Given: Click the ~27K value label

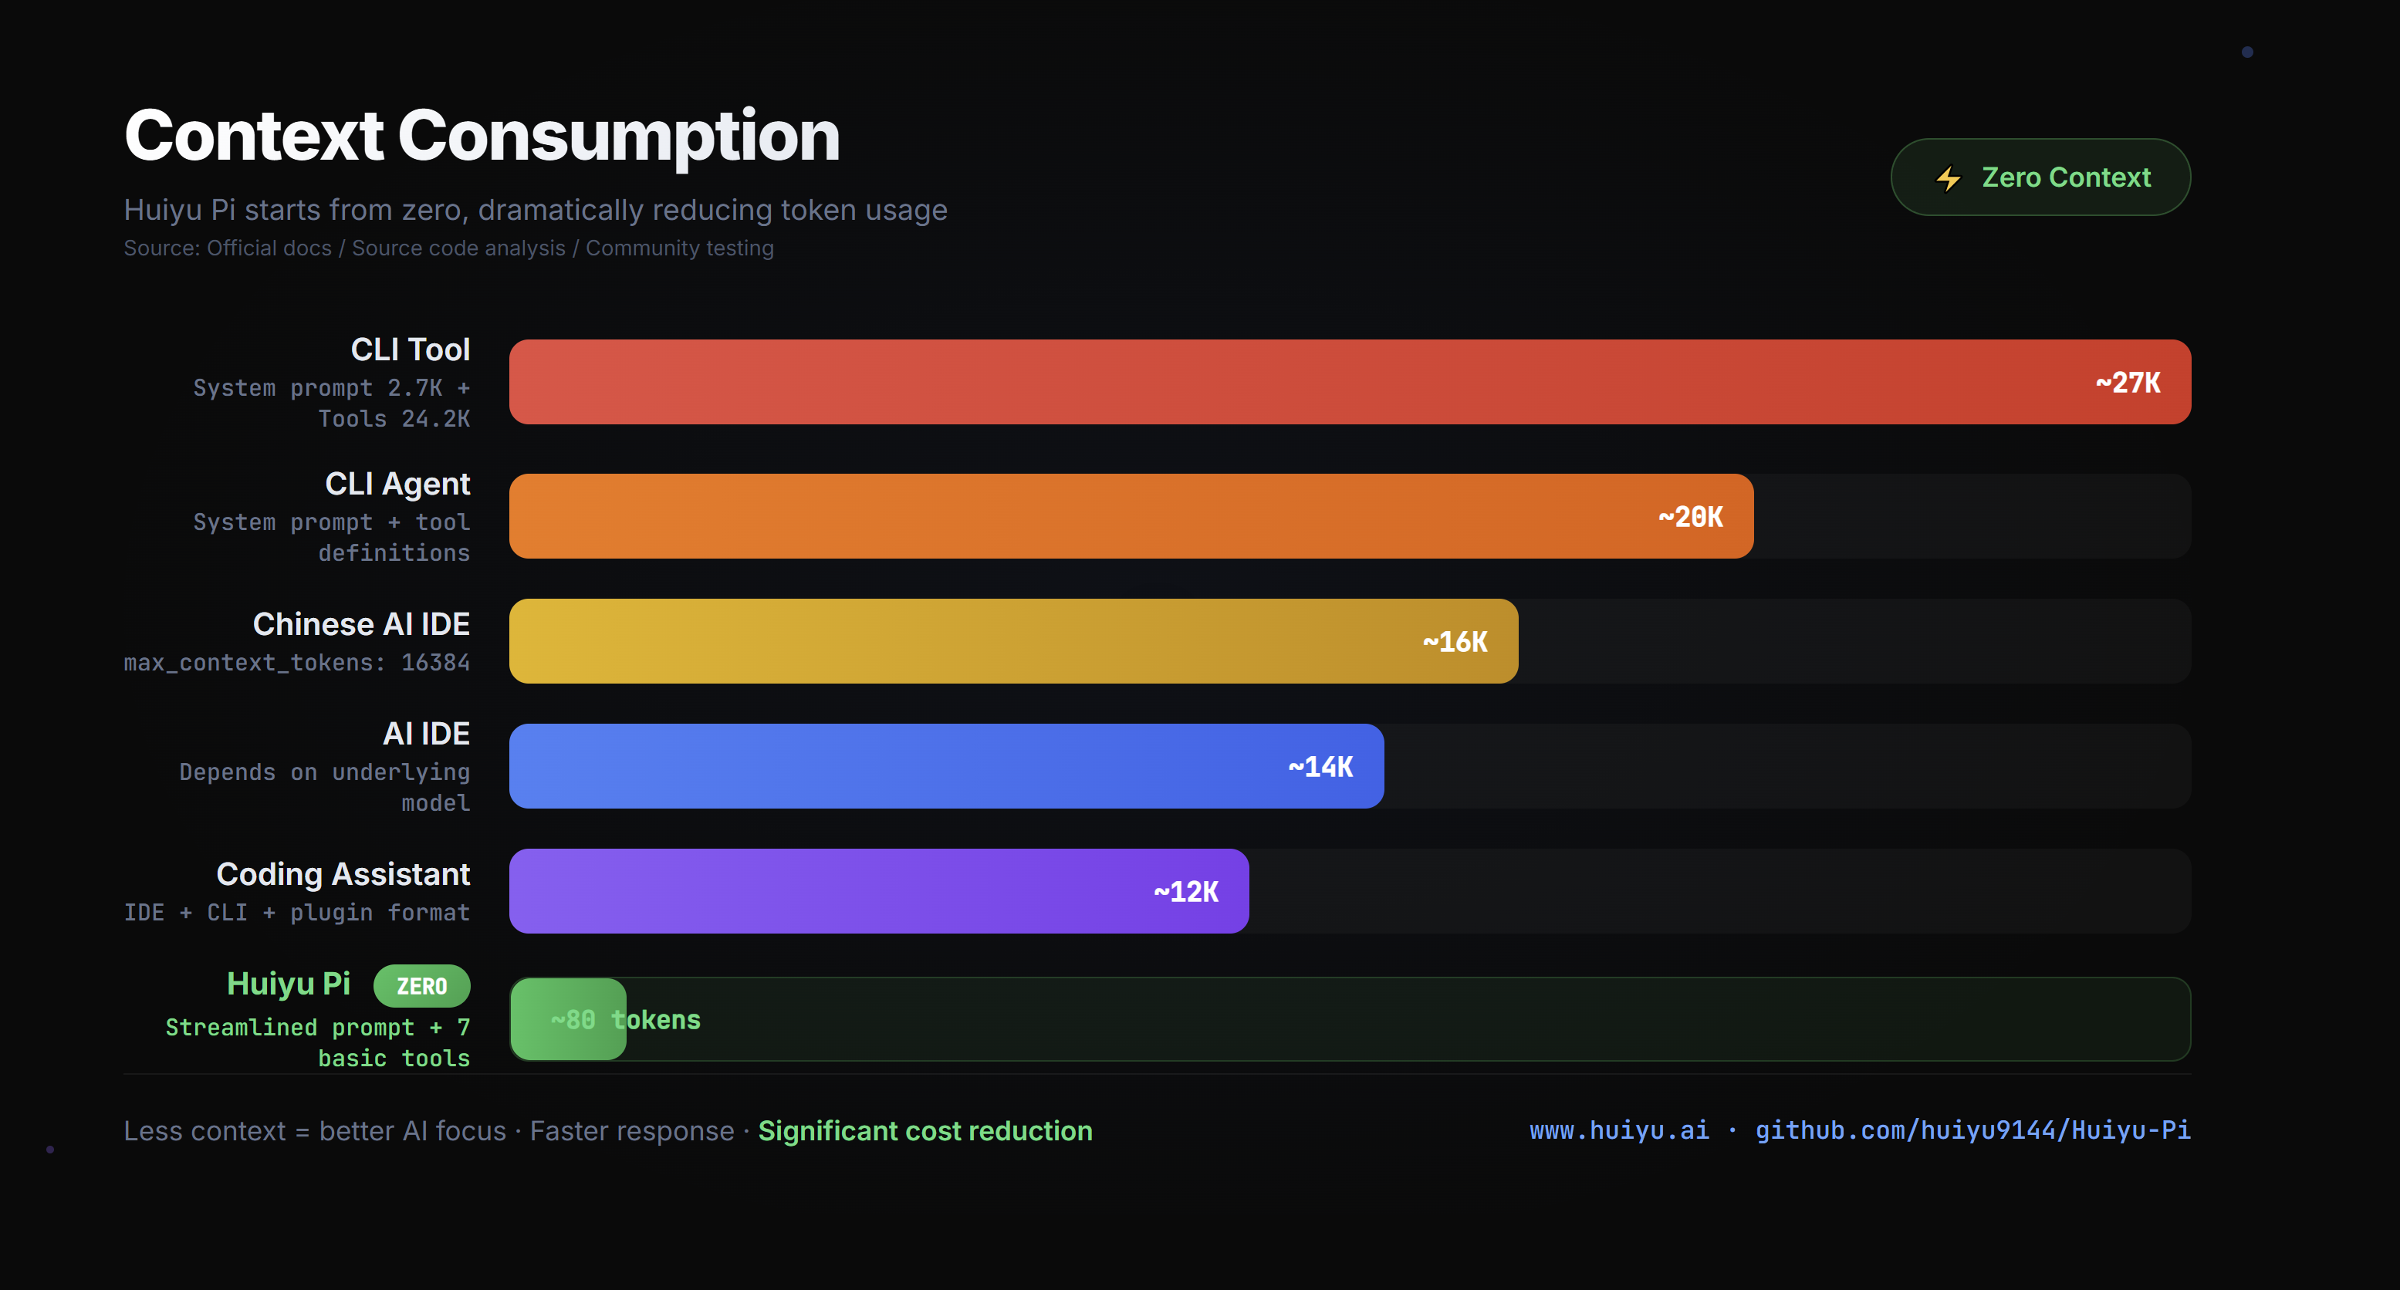Looking at the screenshot, I should click(2128, 383).
